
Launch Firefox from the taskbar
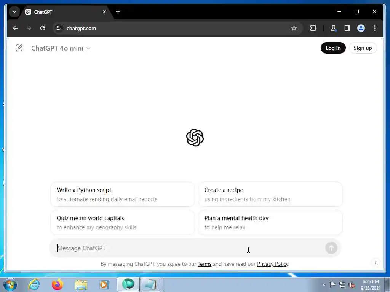click(x=58, y=284)
